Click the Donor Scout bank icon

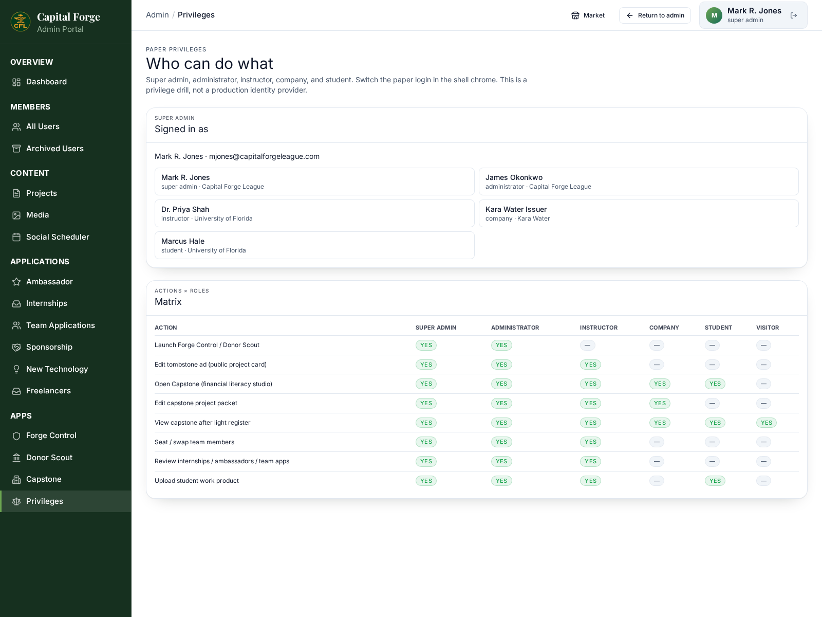16,458
